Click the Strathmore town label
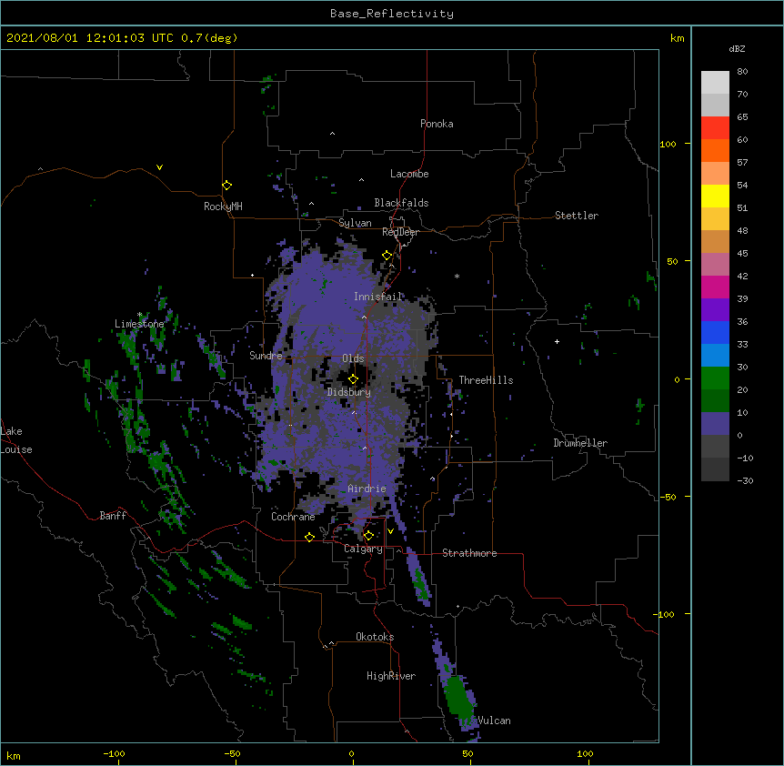Viewport: 784px width, 766px height. 469,553
